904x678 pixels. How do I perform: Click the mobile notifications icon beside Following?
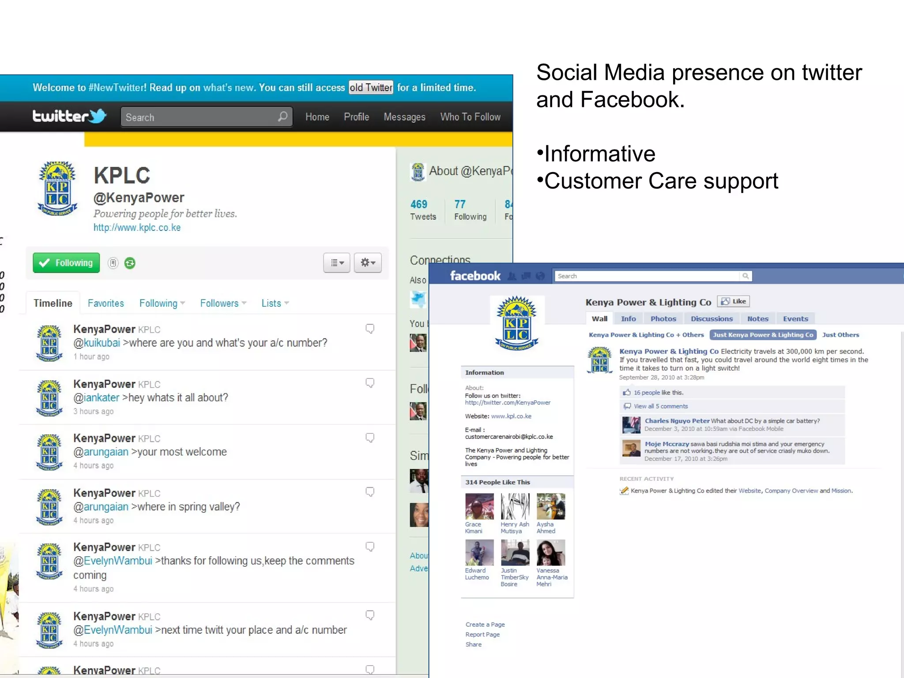[113, 263]
